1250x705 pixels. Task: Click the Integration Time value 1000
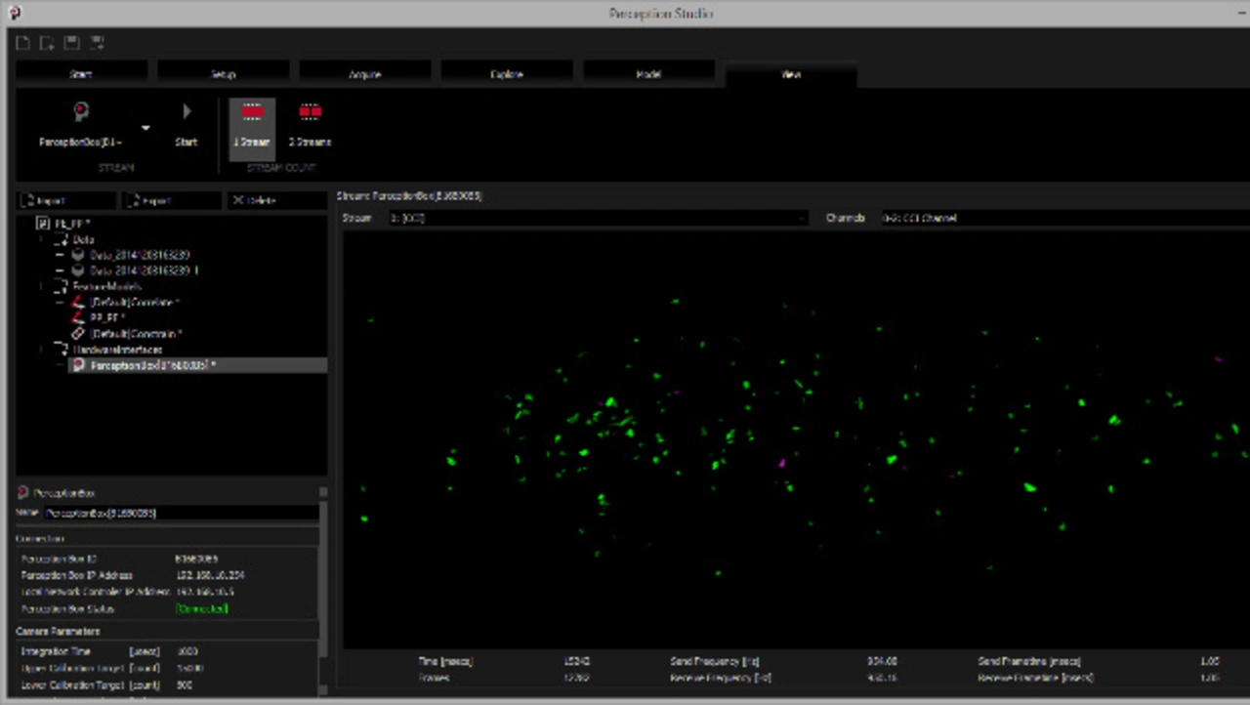click(187, 651)
